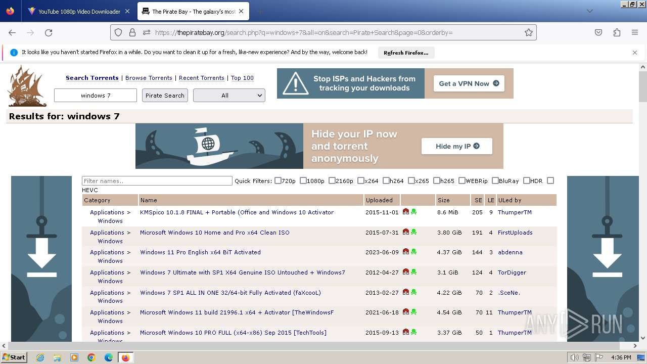
Task: Toggle the 1080p quick filter
Action: (303, 180)
